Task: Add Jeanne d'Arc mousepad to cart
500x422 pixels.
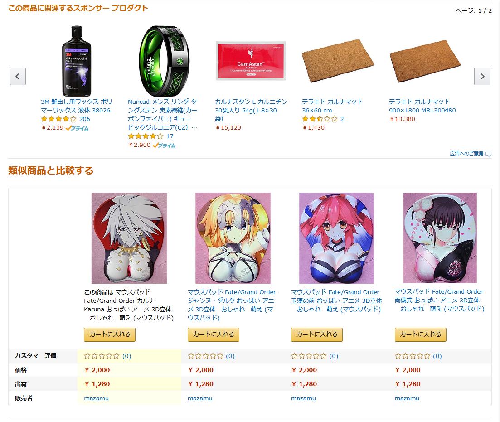Action: click(214, 335)
